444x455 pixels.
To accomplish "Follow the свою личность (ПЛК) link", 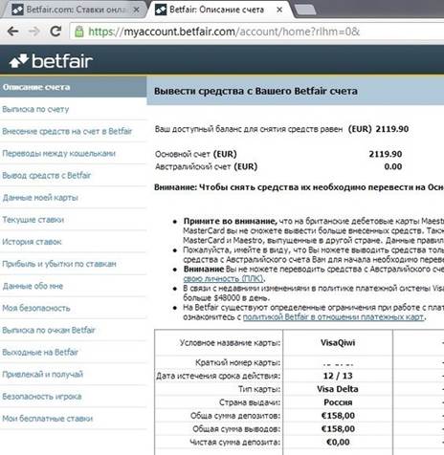I will (x=224, y=278).
